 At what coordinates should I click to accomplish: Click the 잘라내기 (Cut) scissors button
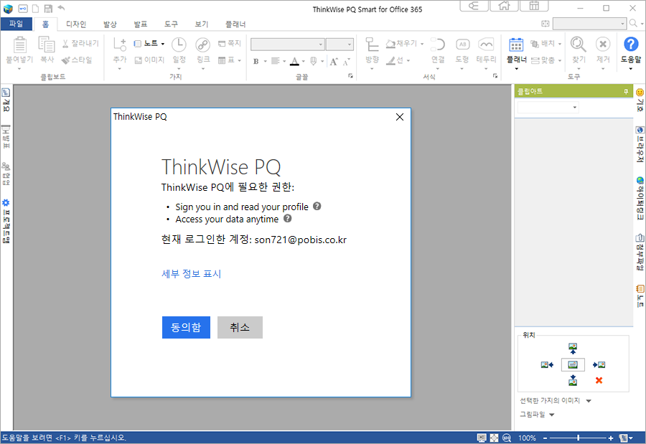(x=80, y=43)
